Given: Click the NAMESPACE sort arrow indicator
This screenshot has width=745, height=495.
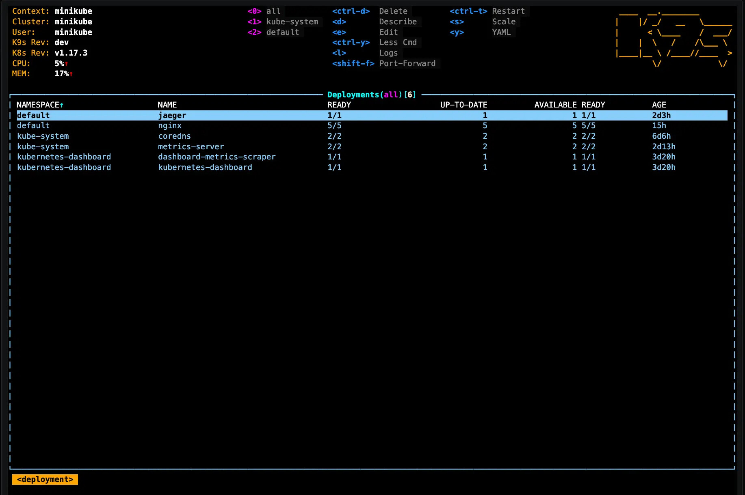Looking at the screenshot, I should (x=62, y=105).
